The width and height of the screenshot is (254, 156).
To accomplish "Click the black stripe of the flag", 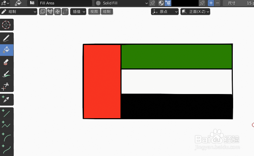I will pyautogui.click(x=177, y=106).
